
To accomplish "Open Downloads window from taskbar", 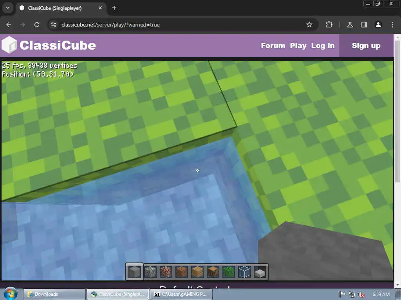I will [x=54, y=294].
